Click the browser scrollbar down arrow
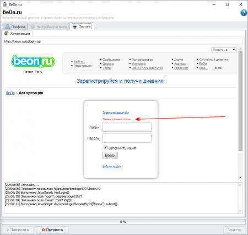Viewport: 248px width, 235px height. [240, 178]
